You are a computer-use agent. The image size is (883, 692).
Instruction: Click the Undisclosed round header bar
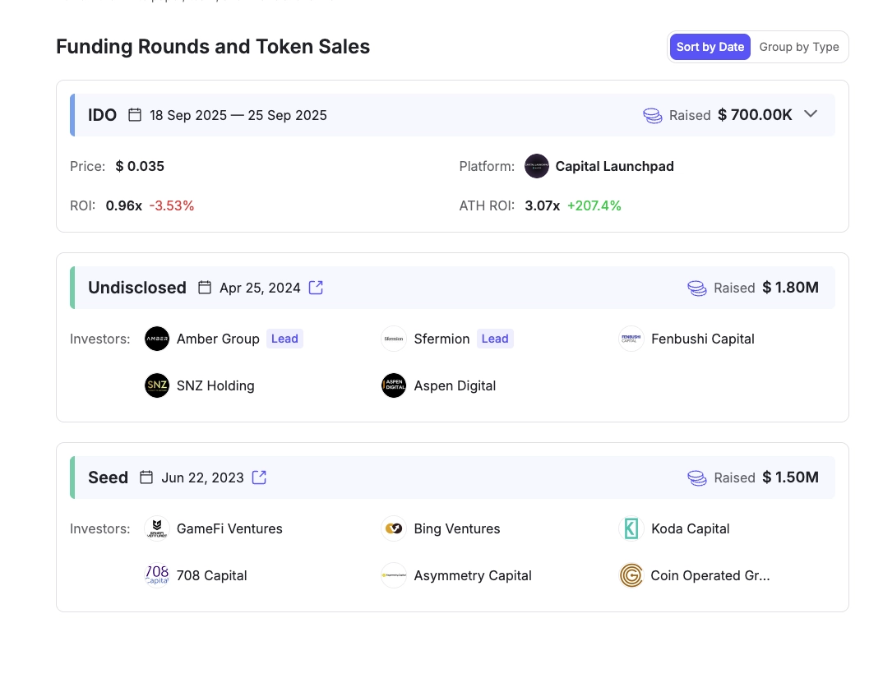tap(453, 288)
